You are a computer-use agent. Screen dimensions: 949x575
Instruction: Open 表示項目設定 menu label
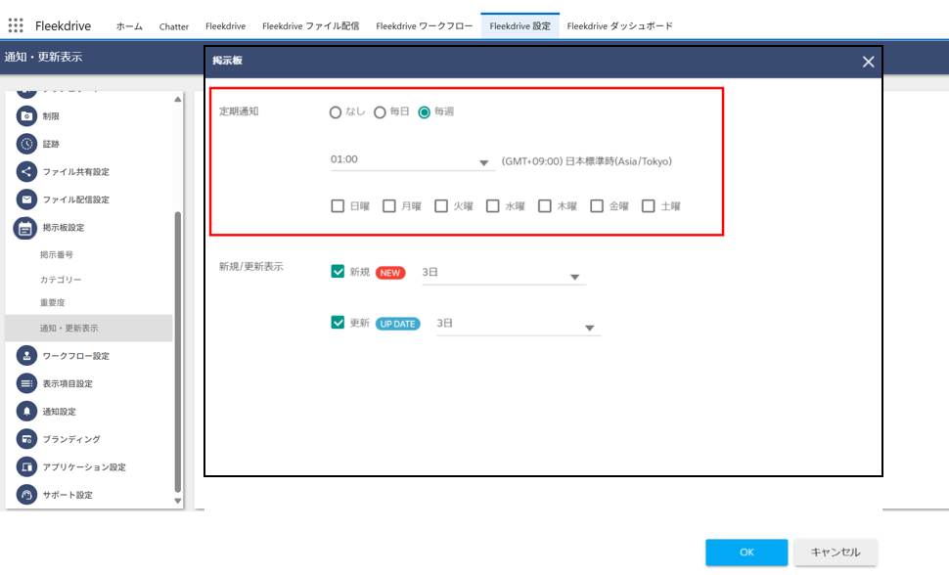68,383
